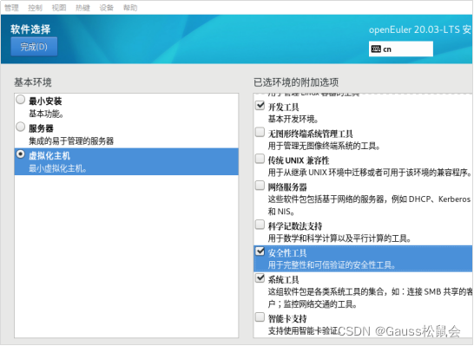Click the 集成的易于管理的服务器 description
This screenshot has width=474, height=346.
point(71,141)
